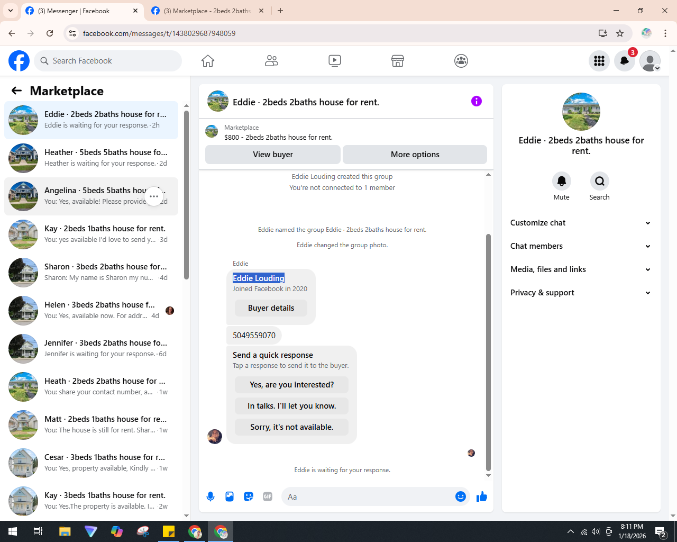Open the Sharon 3beds 2baths conversation
This screenshot has height=542, width=677.
(92, 273)
